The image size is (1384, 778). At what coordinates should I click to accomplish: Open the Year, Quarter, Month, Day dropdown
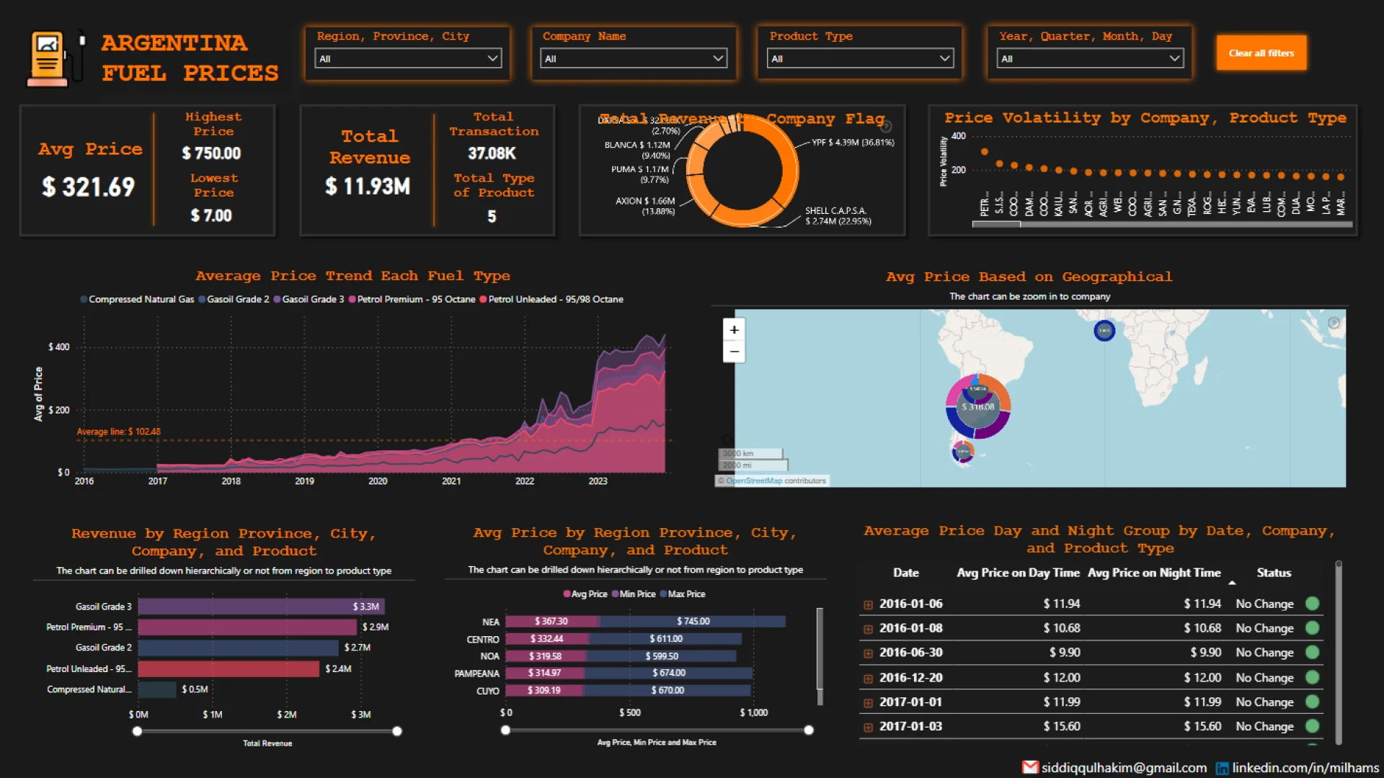click(1090, 58)
